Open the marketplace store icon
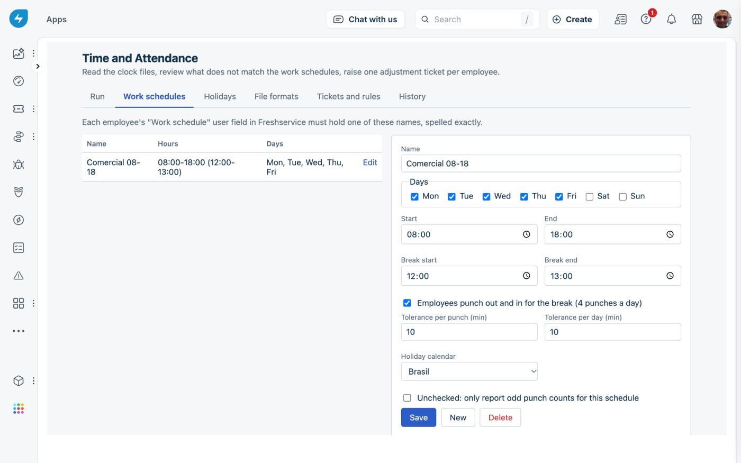This screenshot has height=463, width=741. click(x=697, y=20)
